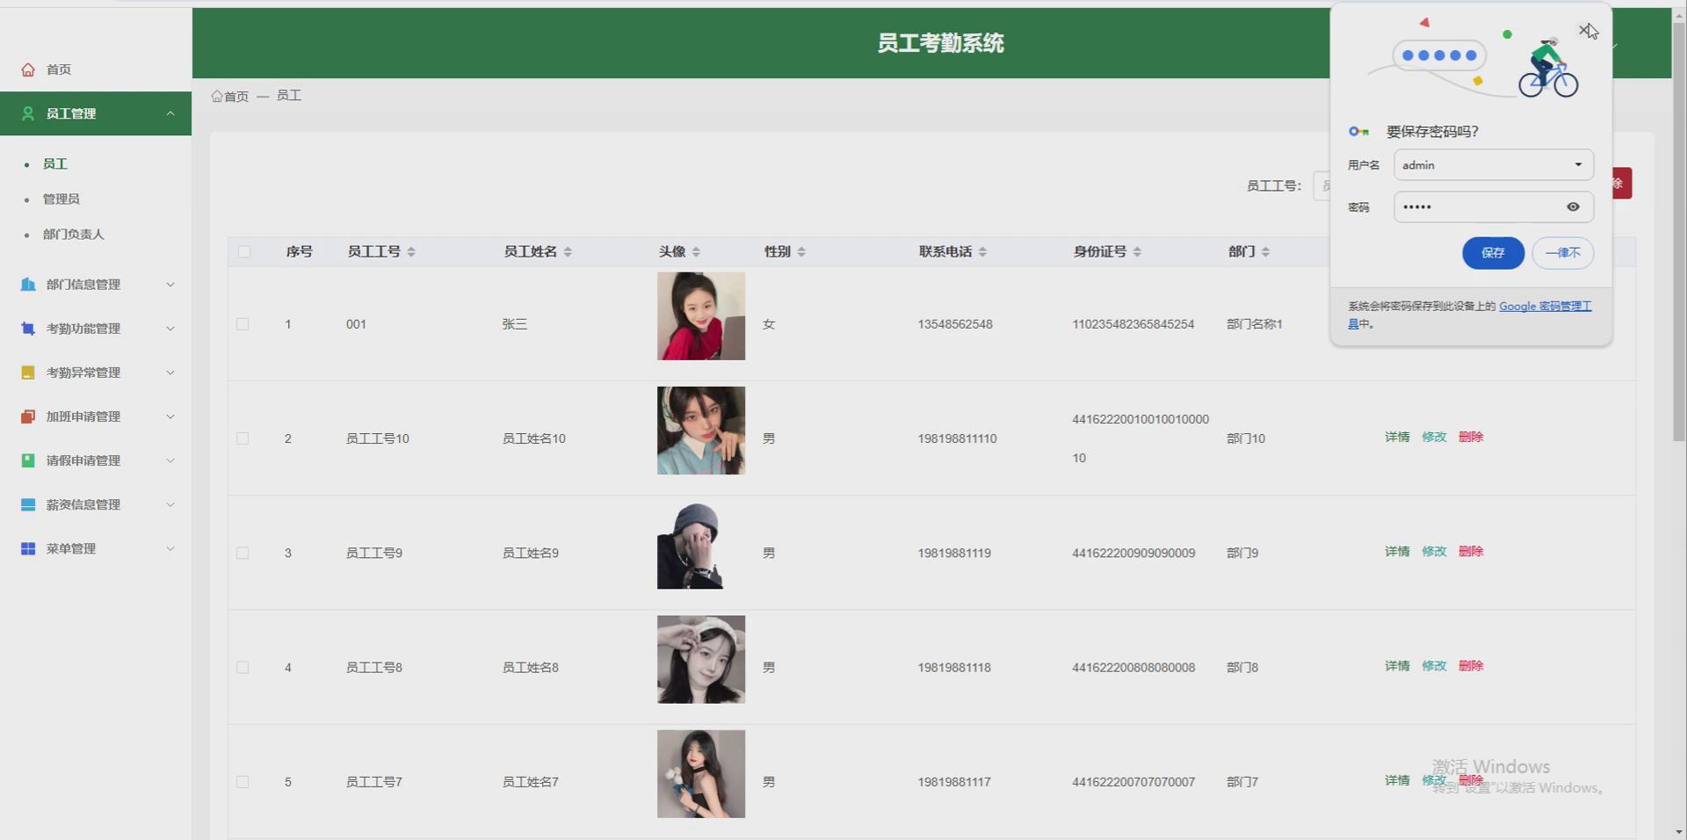Click 删除 for 员工姓名10
The width and height of the screenshot is (1687, 840).
coord(1471,437)
